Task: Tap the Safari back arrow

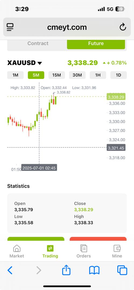Action: pos(10,270)
